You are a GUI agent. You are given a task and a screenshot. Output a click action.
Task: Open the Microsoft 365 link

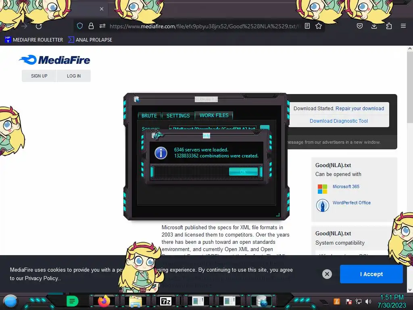pyautogui.click(x=346, y=186)
